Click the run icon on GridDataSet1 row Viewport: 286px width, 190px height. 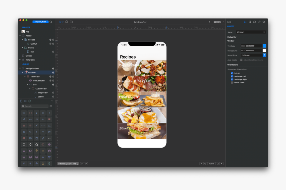click(50, 81)
